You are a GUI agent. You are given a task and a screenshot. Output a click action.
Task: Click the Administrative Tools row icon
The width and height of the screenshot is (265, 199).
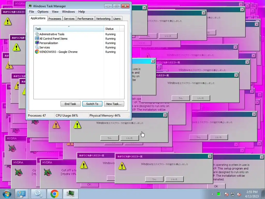(x=37, y=34)
